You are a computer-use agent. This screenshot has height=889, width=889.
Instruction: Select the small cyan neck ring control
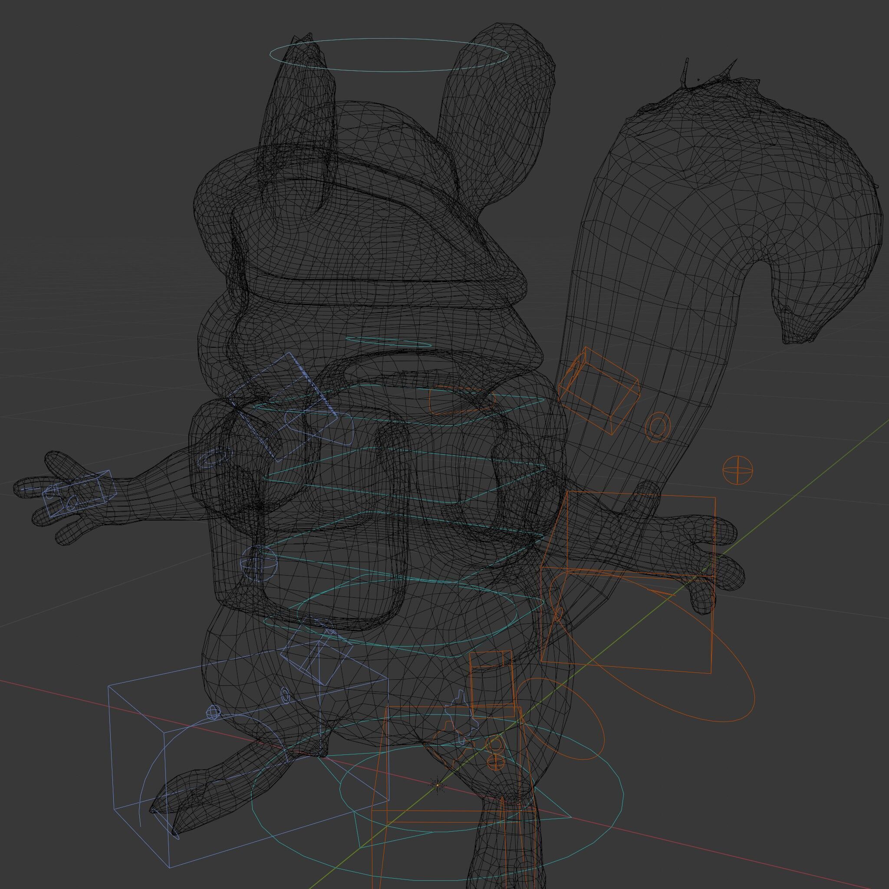click(x=389, y=342)
